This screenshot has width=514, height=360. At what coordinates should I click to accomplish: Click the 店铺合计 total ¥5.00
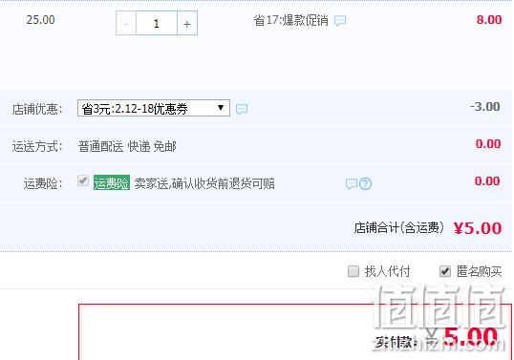pos(478,228)
